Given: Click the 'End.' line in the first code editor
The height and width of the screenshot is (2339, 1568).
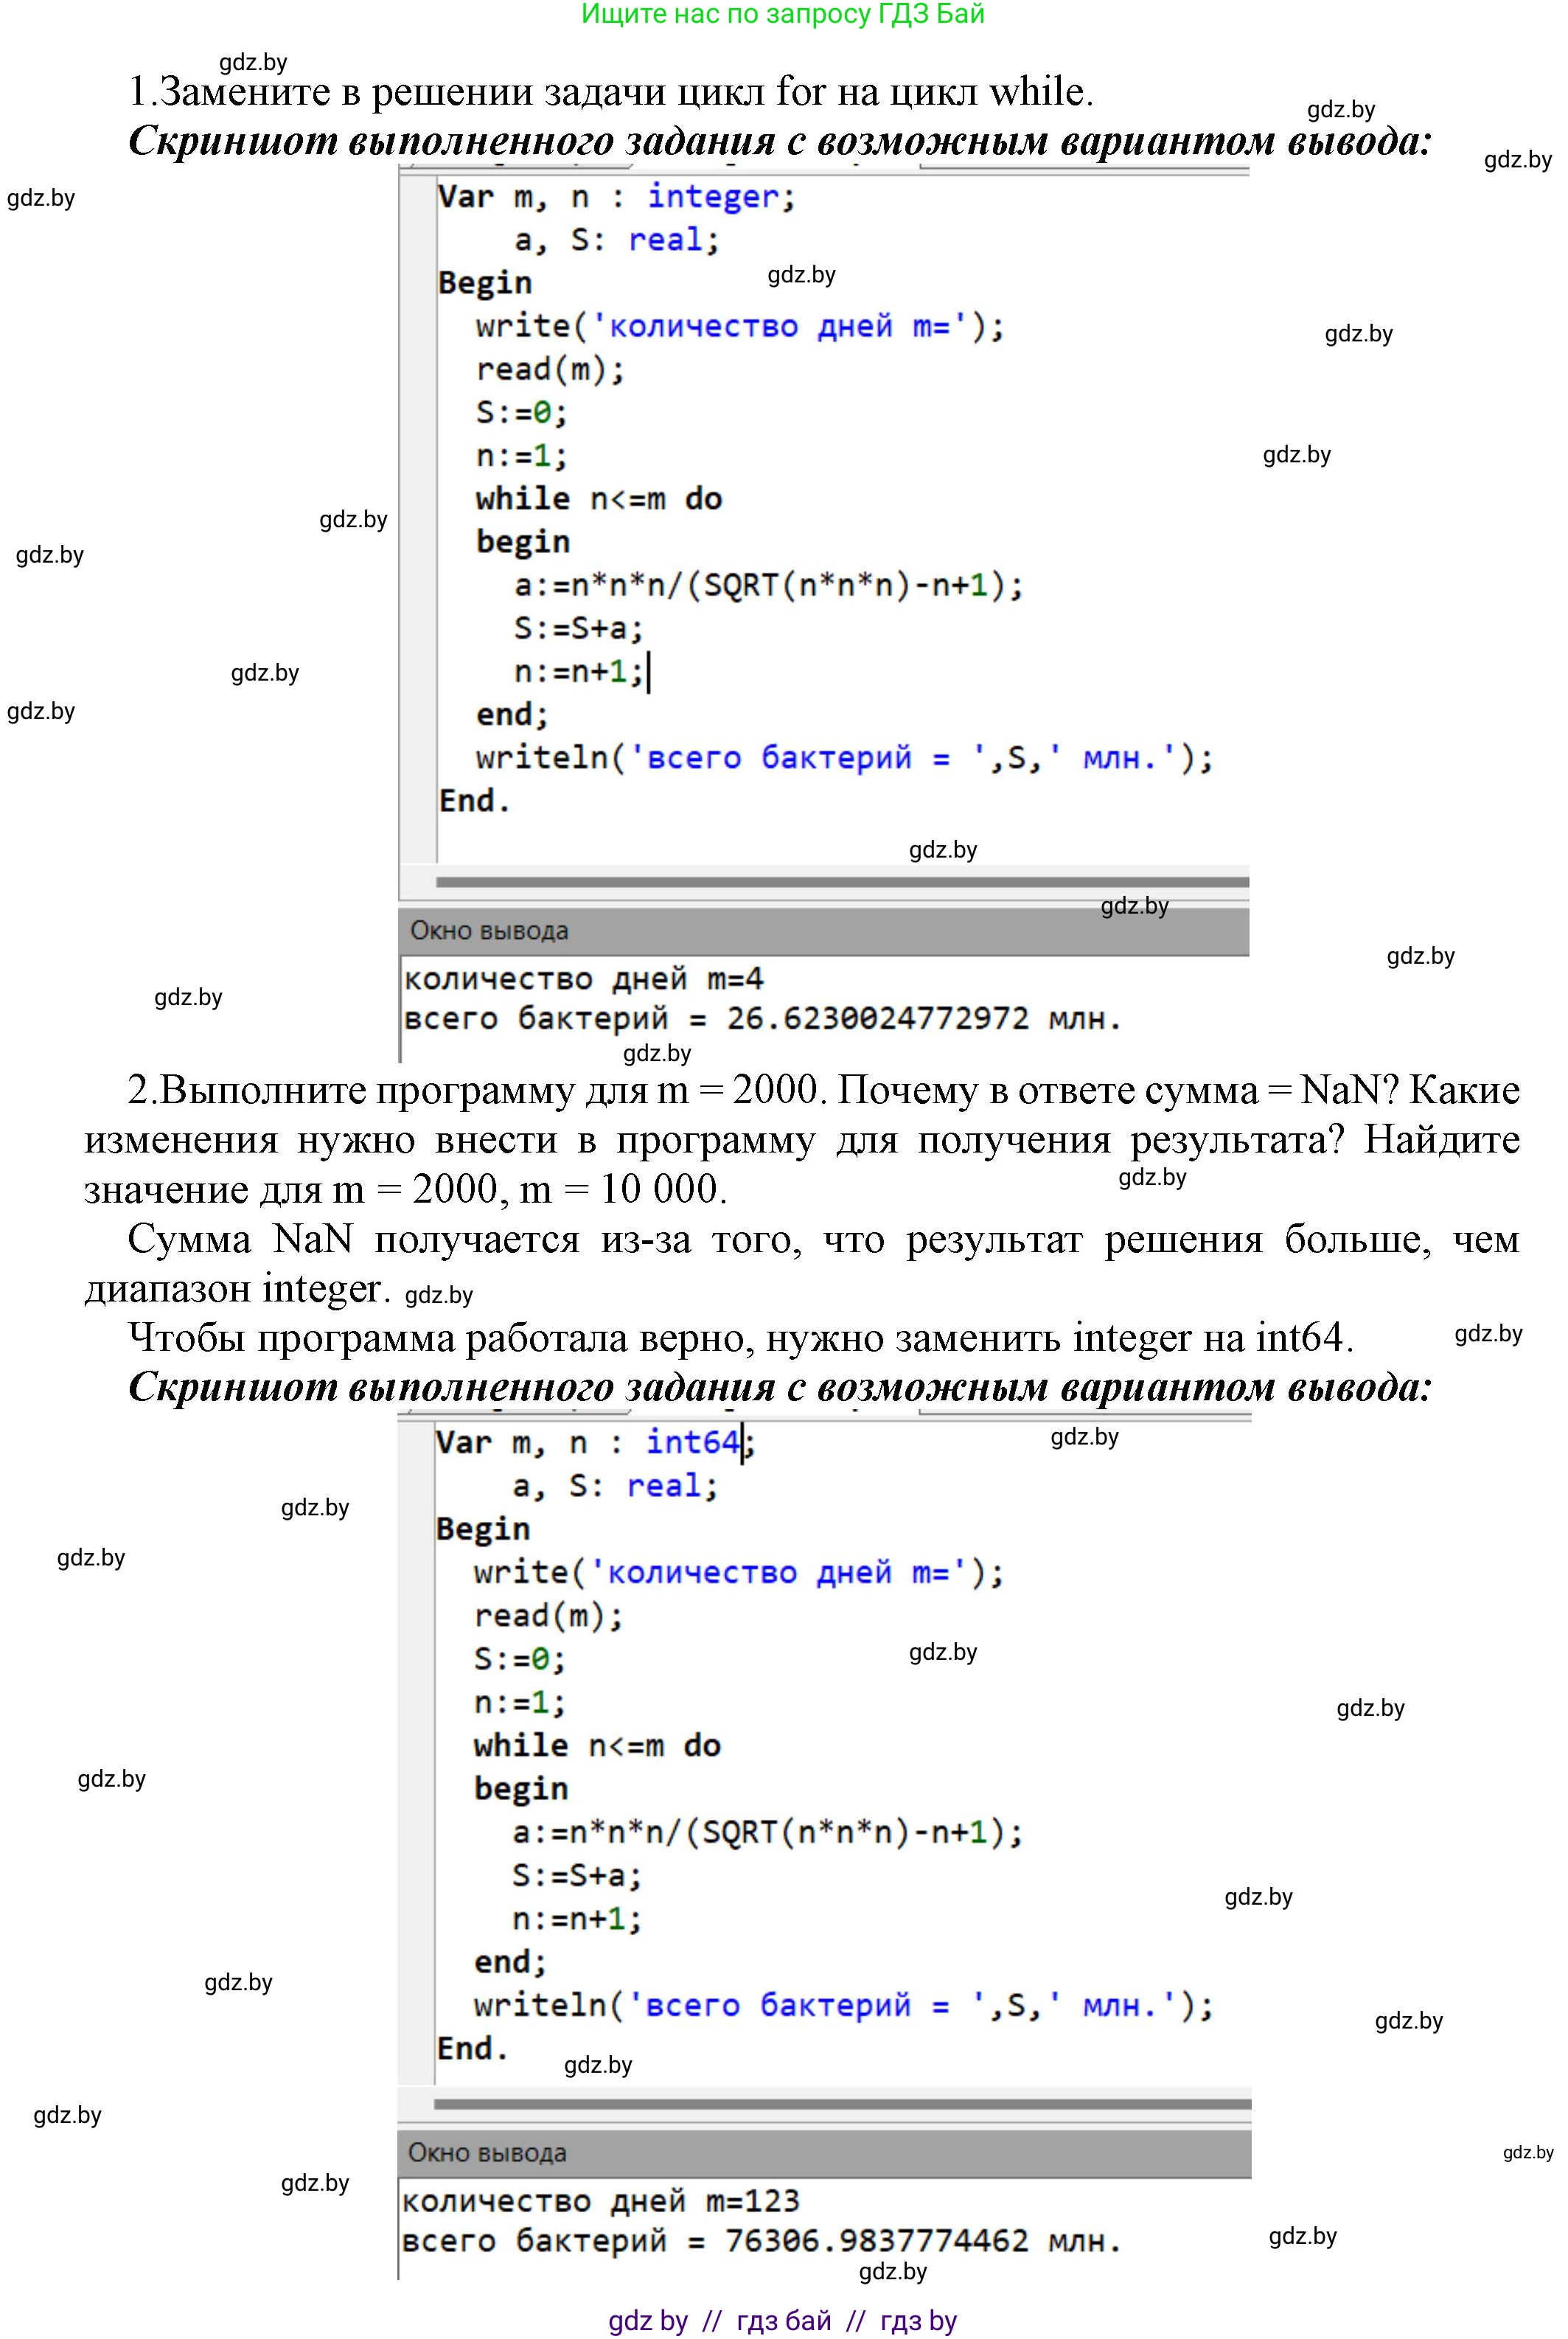Looking at the screenshot, I should tap(474, 801).
